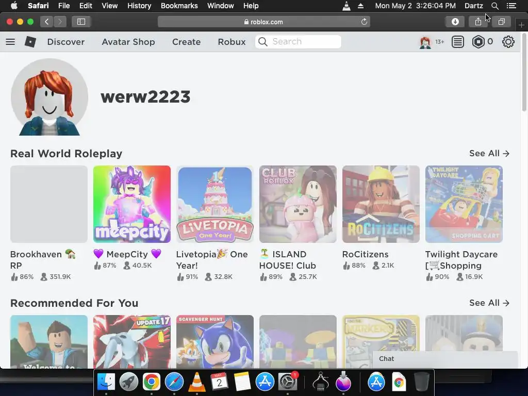Open the macOS Notification Center icon

[x=511, y=6]
